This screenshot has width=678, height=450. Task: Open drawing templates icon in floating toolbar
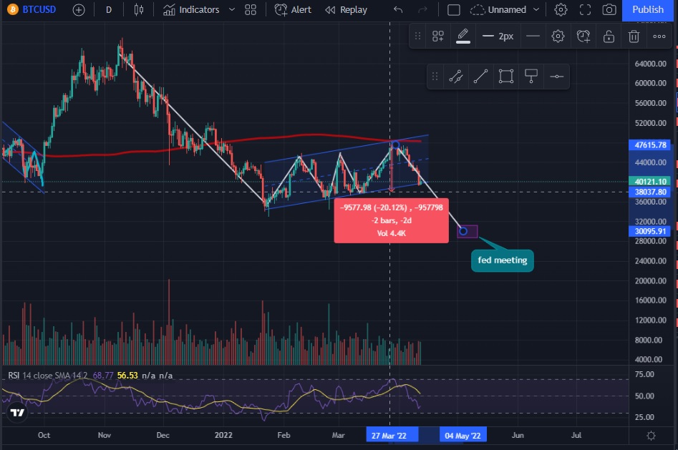[438, 36]
